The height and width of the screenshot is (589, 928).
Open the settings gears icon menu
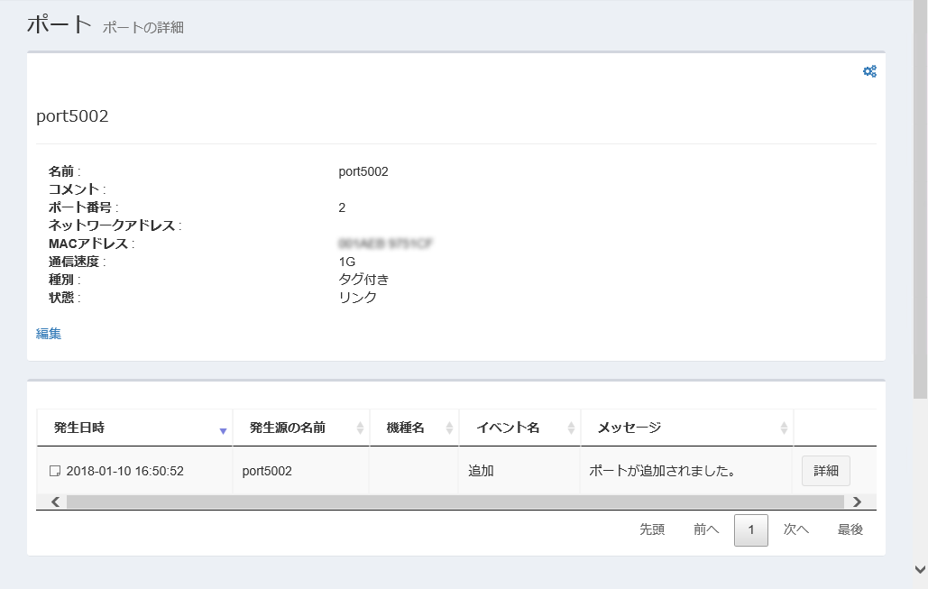[x=869, y=72]
